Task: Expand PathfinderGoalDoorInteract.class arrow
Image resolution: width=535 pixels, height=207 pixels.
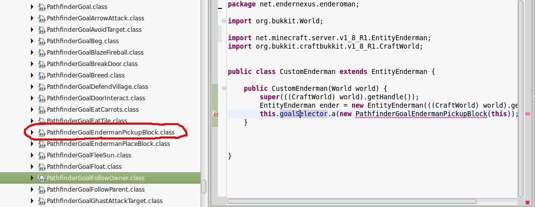Action: [x=32, y=98]
